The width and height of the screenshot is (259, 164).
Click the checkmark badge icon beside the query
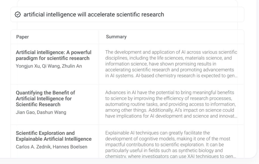[17, 15]
